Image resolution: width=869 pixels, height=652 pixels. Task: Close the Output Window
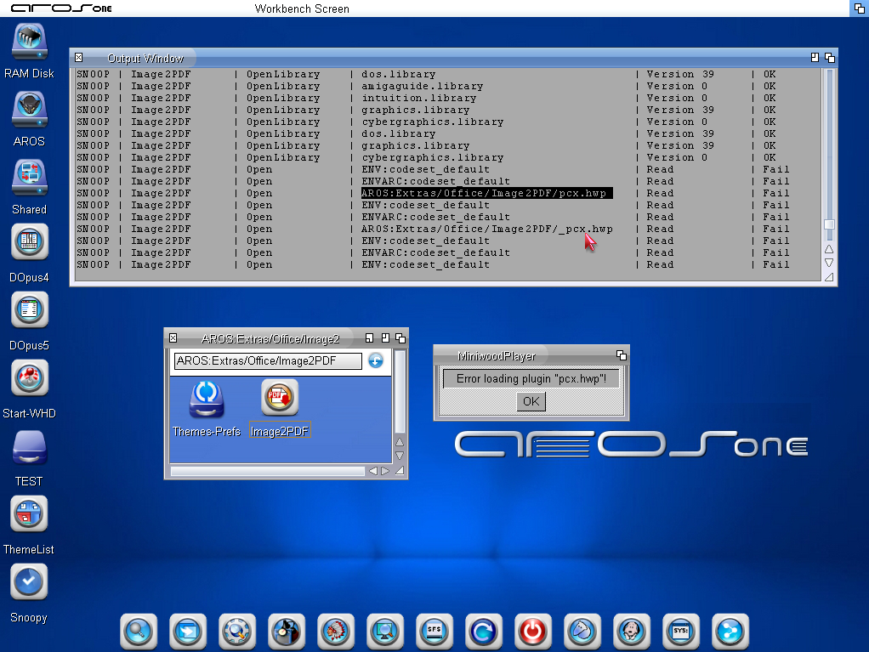79,58
